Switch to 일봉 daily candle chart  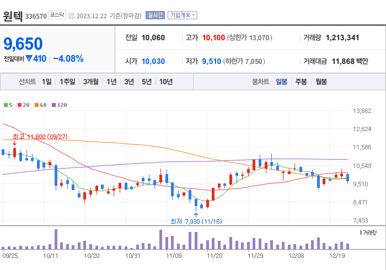coord(281,82)
